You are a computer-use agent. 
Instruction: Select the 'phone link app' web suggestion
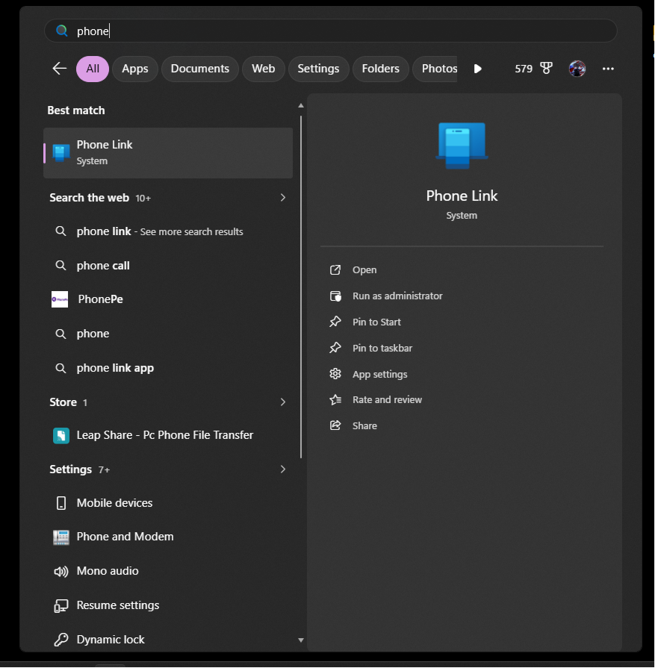[x=168, y=368]
